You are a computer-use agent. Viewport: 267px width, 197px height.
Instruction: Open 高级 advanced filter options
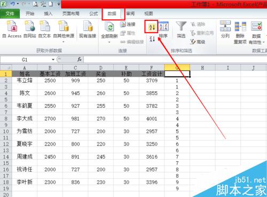198,42
